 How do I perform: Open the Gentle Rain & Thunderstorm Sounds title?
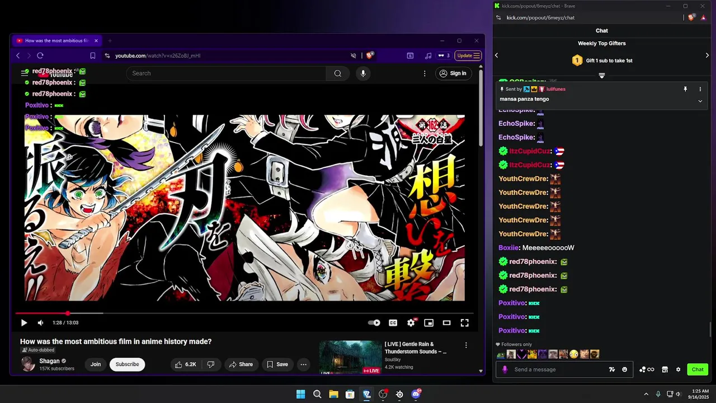point(416,348)
